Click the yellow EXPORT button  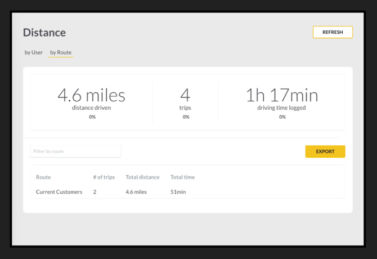(x=325, y=151)
